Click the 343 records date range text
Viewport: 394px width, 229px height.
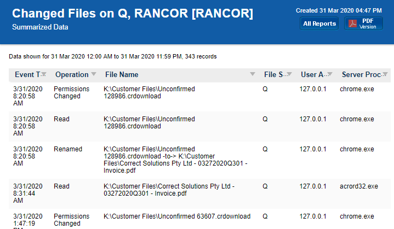click(x=113, y=56)
